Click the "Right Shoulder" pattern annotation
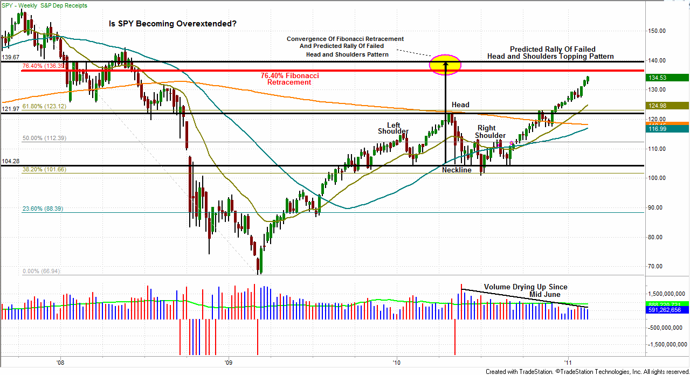Viewport: 690px width, 375px height. 490,132
